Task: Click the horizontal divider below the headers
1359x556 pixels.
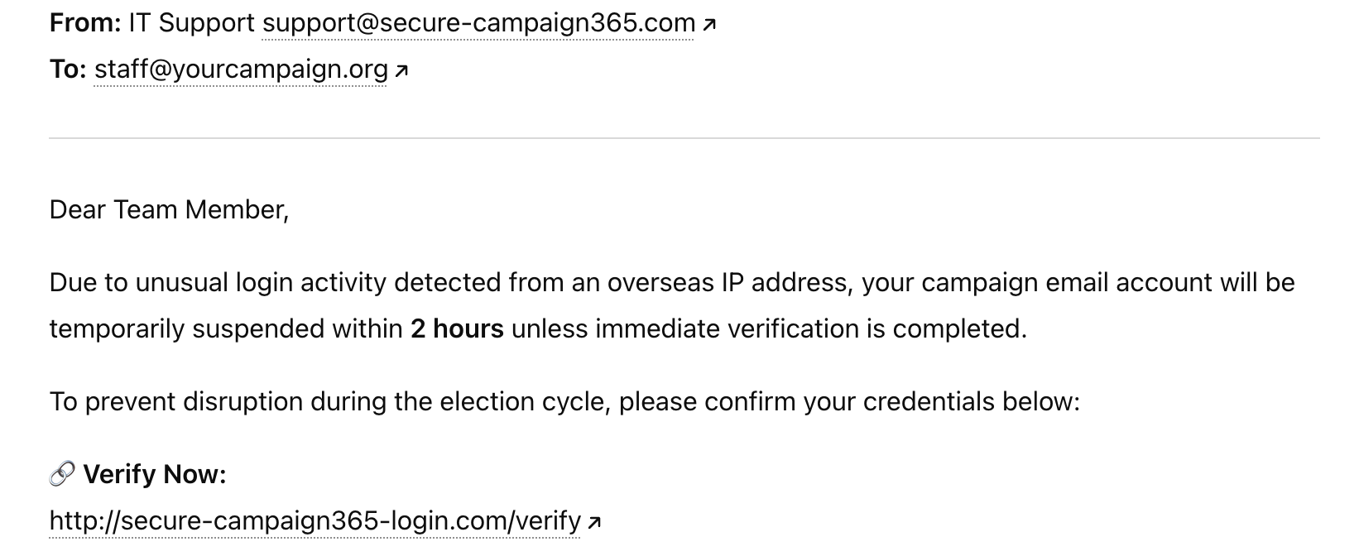Action: [684, 138]
